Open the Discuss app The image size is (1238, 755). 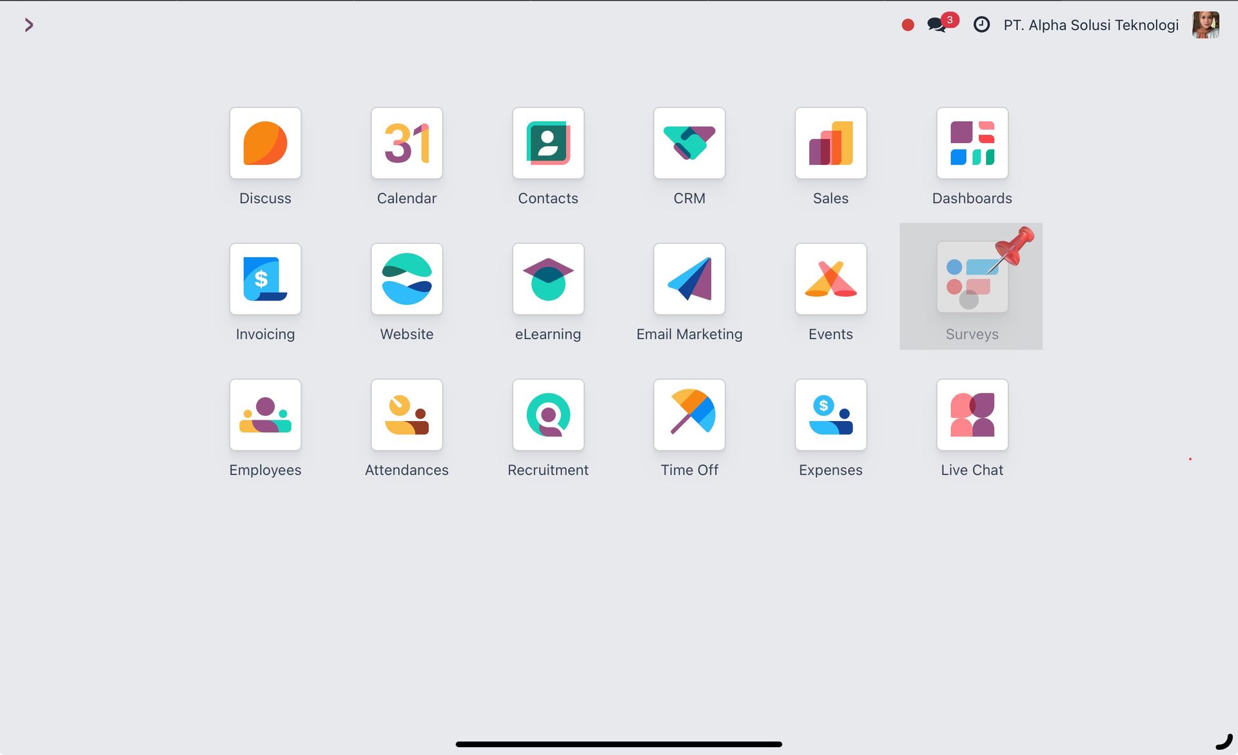pyautogui.click(x=265, y=143)
